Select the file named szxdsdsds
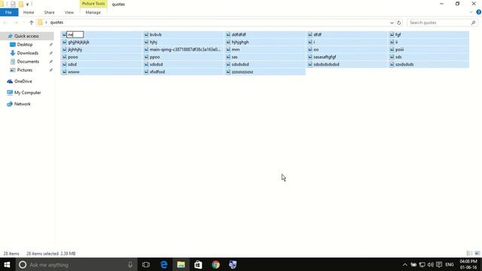Image resolution: width=482 pixels, height=271 pixels. (404, 64)
